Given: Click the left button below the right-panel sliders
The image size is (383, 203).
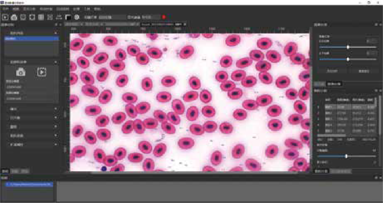Looking at the screenshot, I should click(x=331, y=71).
